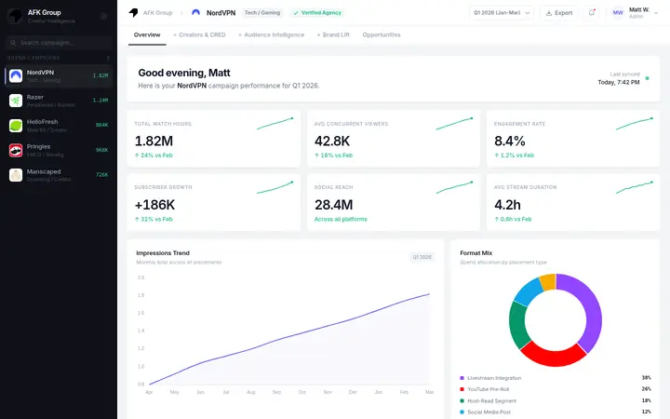670x419 pixels.
Task: Click YouTube Pre-Roll legend entry
Action: 555,389
